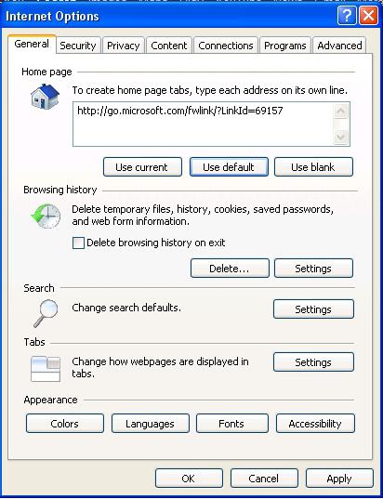Confirm with the OK button
The width and height of the screenshot is (383, 499).
click(x=189, y=478)
